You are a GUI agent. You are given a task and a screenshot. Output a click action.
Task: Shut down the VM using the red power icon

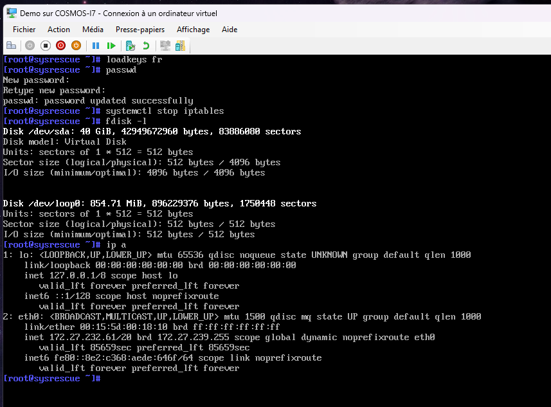point(61,46)
